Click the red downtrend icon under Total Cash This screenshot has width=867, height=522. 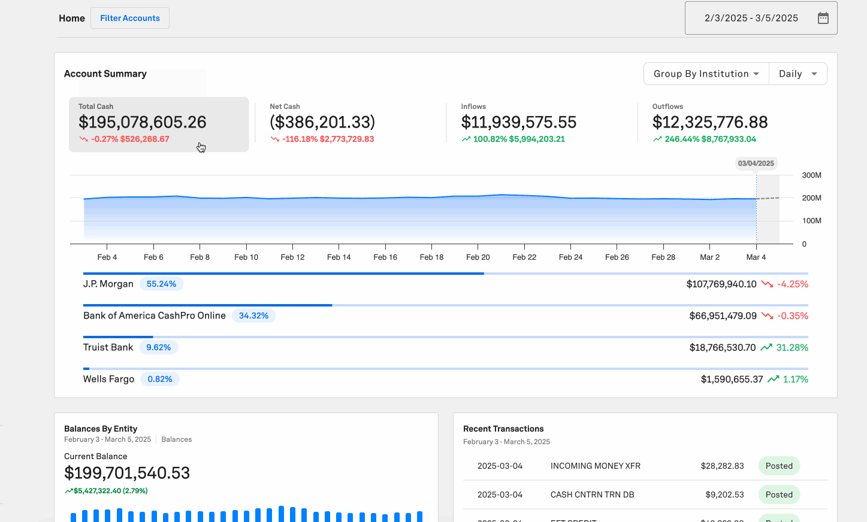(83, 139)
